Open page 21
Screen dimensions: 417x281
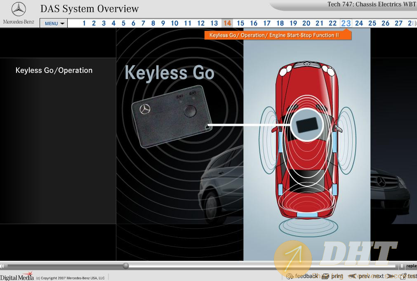click(319, 23)
